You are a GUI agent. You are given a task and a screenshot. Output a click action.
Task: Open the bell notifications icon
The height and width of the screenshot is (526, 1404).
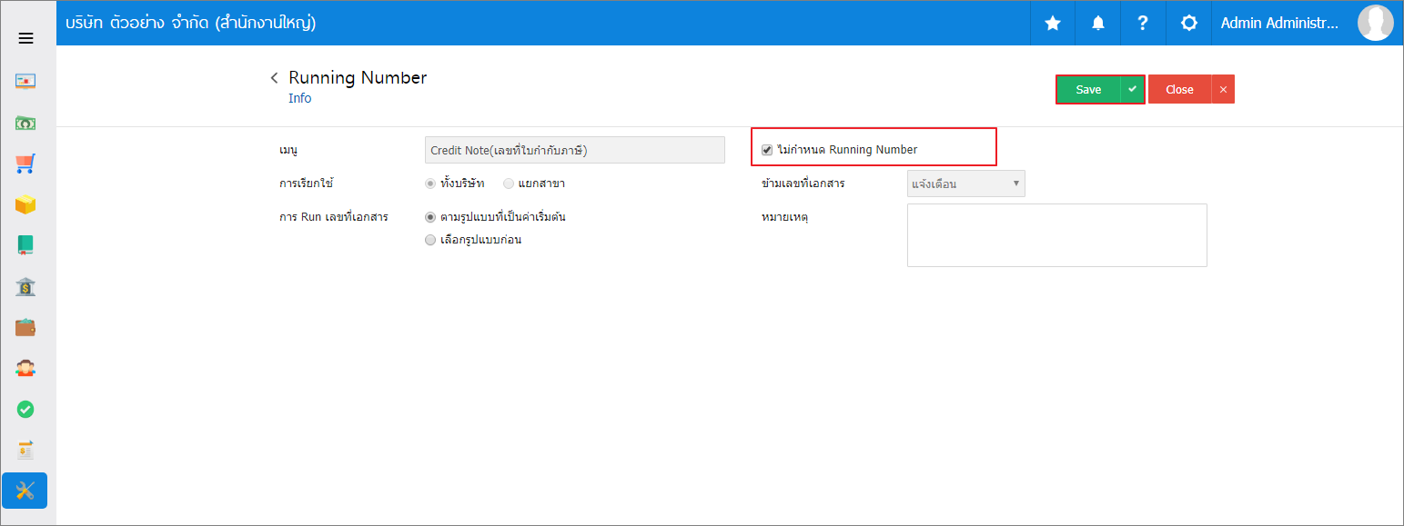1098,24
